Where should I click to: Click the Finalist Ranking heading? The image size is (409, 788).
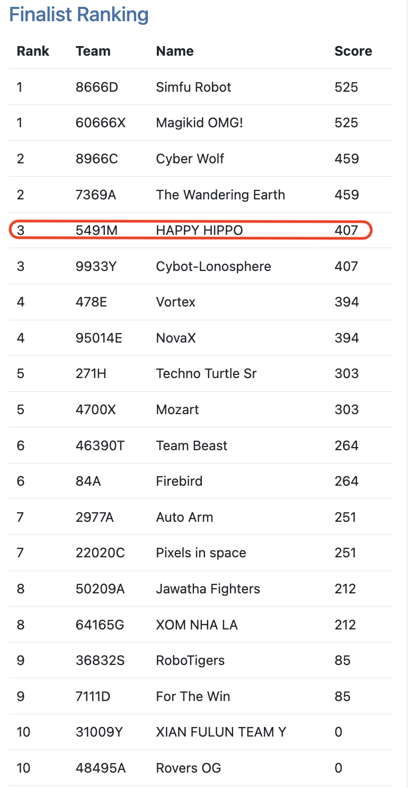(x=79, y=15)
